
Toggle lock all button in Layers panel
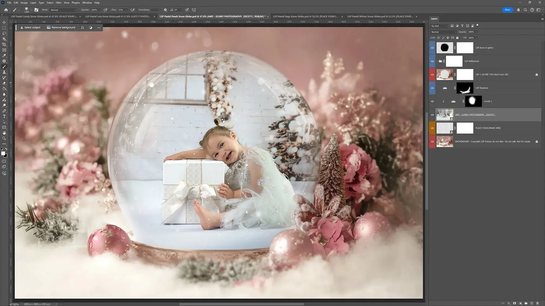click(x=457, y=38)
